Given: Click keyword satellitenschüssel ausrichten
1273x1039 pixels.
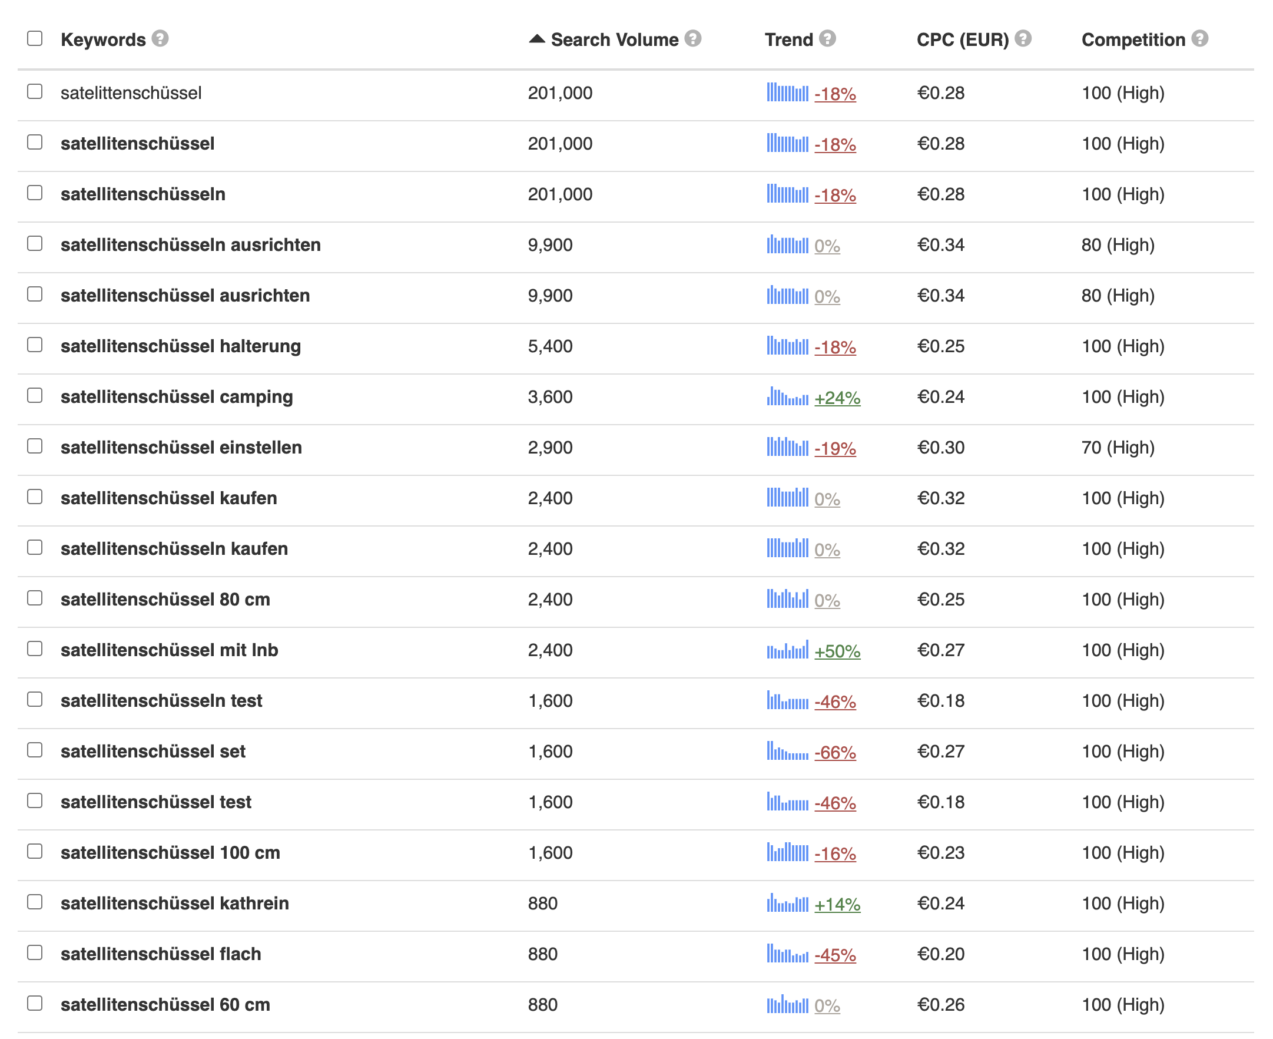Looking at the screenshot, I should click(185, 296).
